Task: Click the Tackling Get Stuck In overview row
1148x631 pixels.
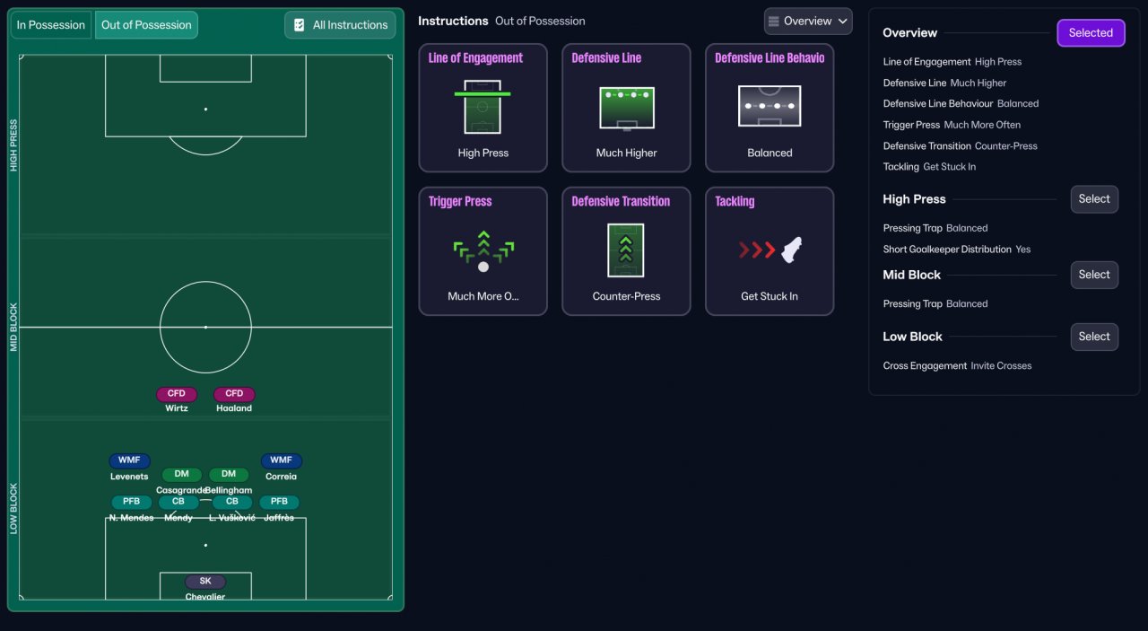Action: point(929,167)
